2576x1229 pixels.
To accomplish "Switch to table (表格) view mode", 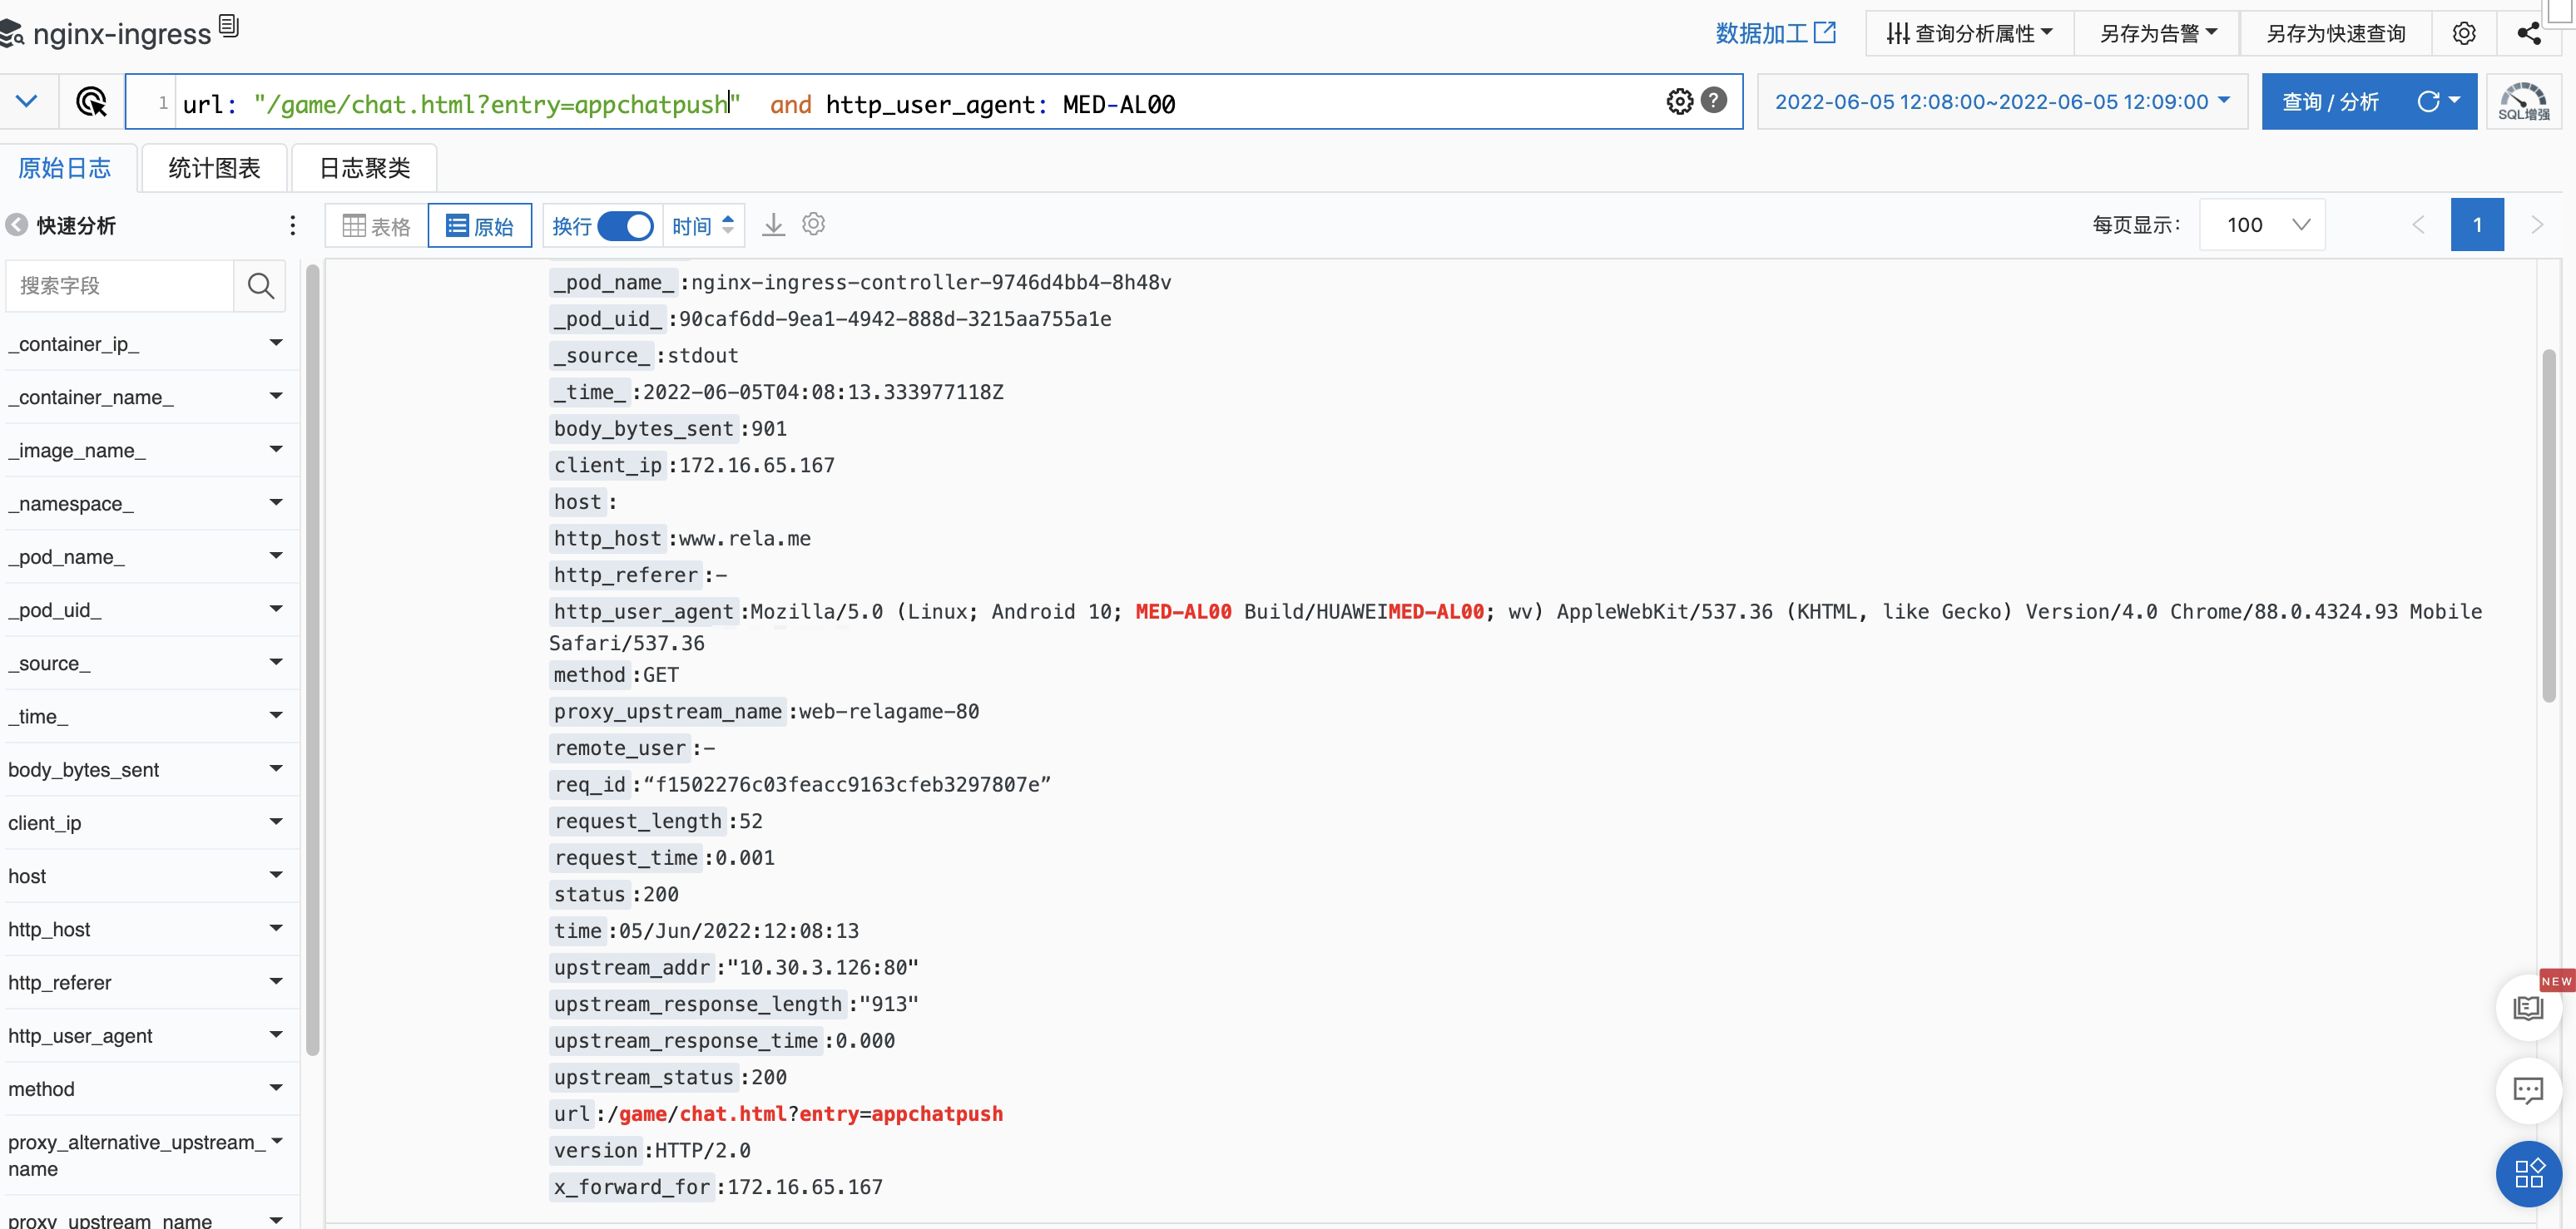I will pos(377,226).
